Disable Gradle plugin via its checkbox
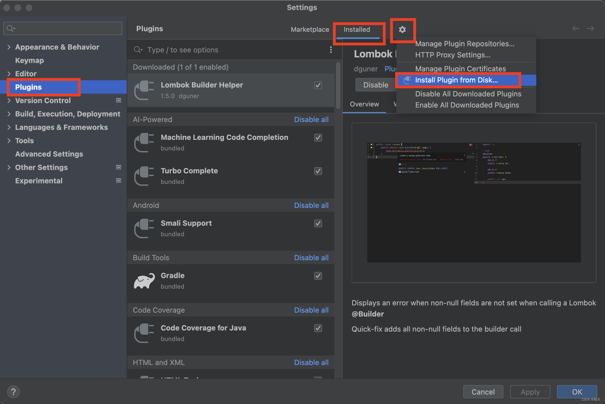Viewport: 605px width, 404px height. click(x=318, y=276)
